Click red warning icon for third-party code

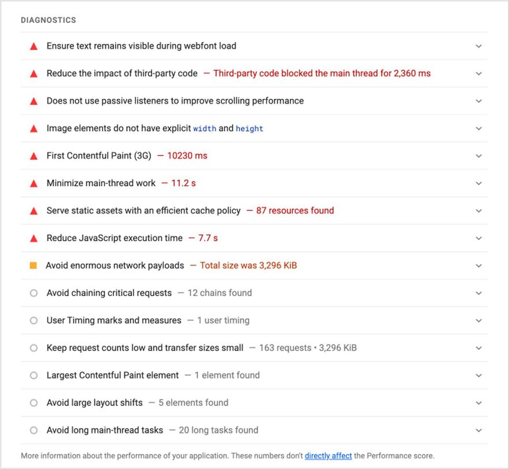click(34, 73)
